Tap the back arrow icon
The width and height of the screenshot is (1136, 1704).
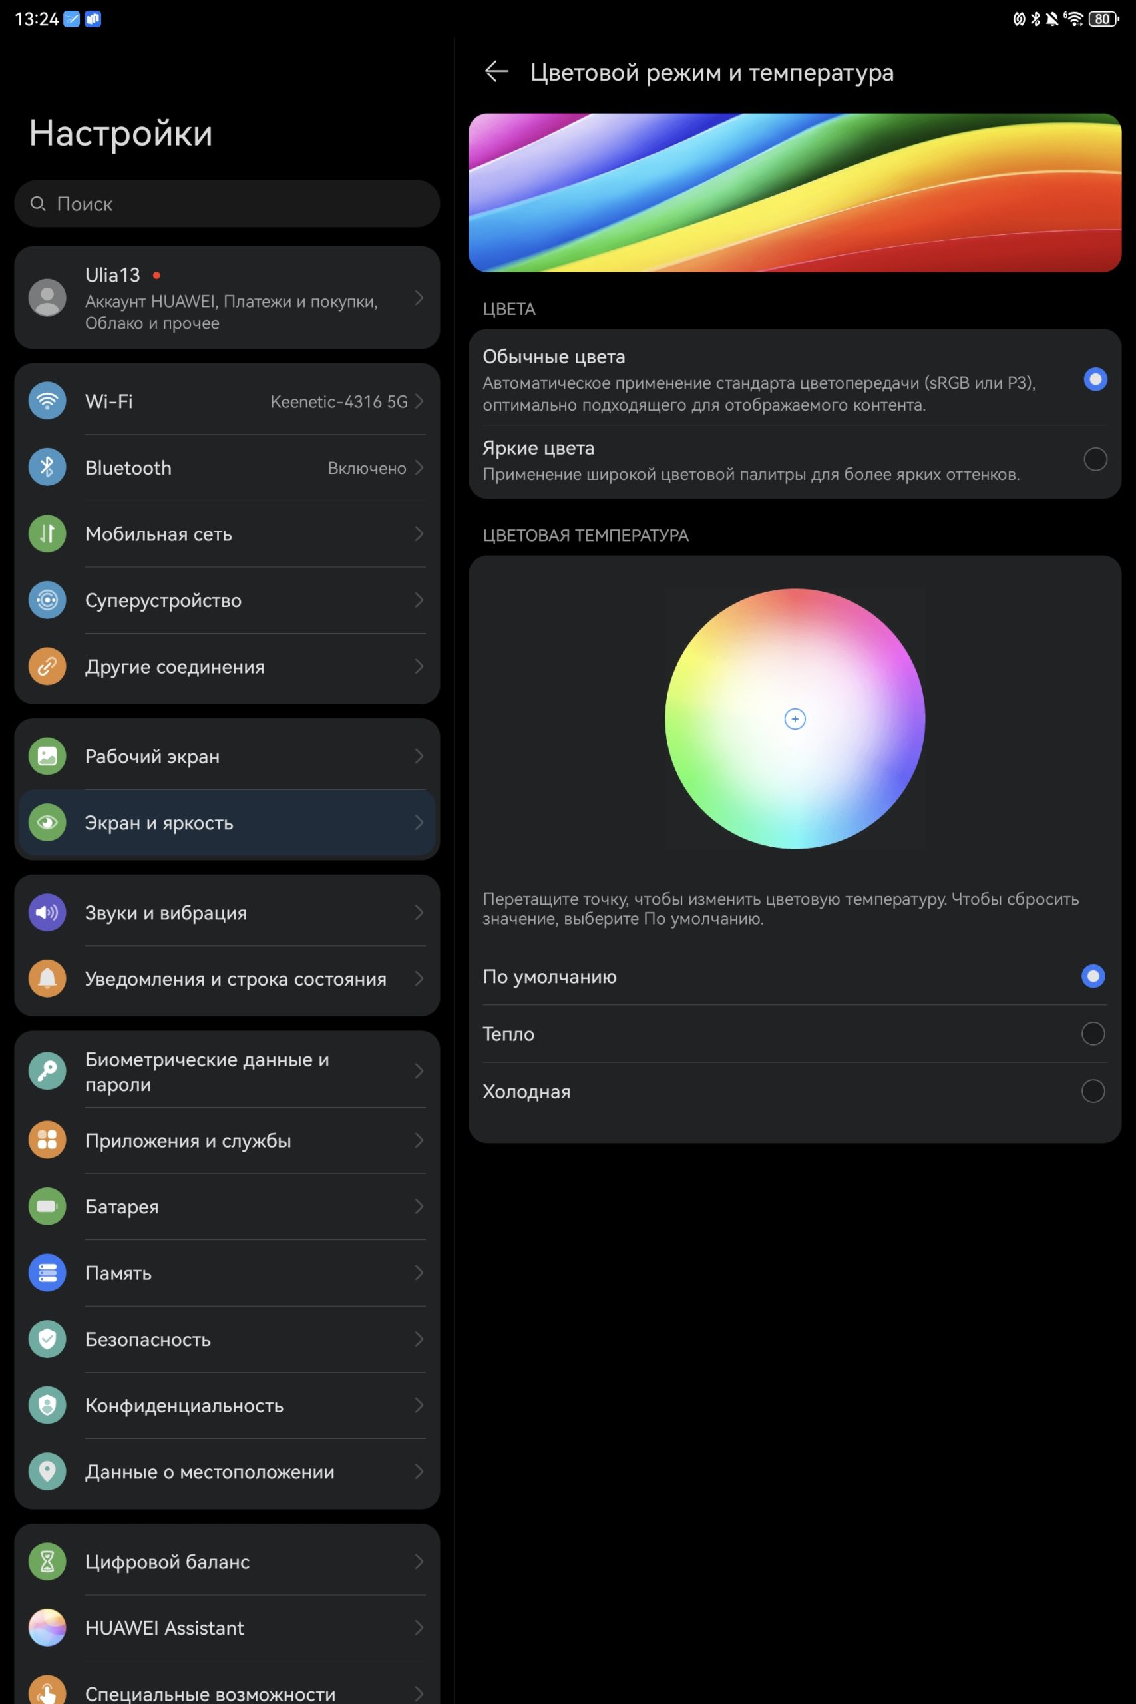click(496, 71)
